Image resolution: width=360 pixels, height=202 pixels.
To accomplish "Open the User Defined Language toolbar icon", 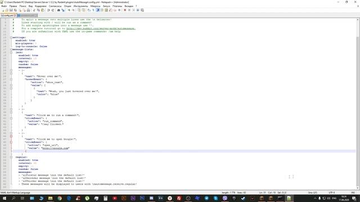I will click(102, 10).
